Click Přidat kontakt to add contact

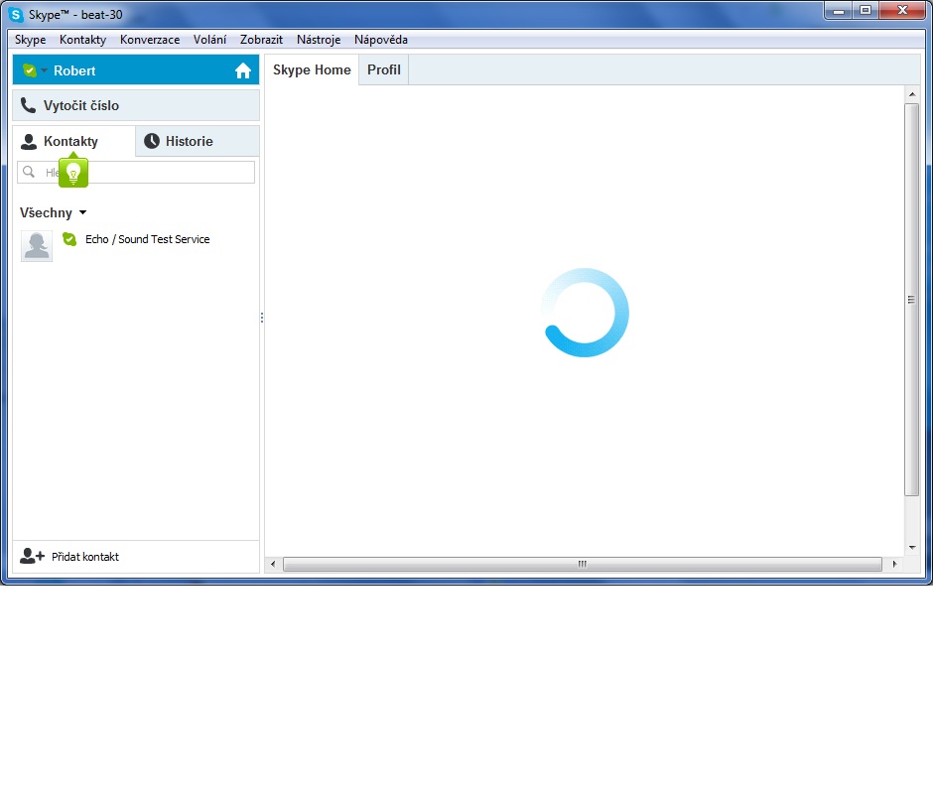[85, 557]
